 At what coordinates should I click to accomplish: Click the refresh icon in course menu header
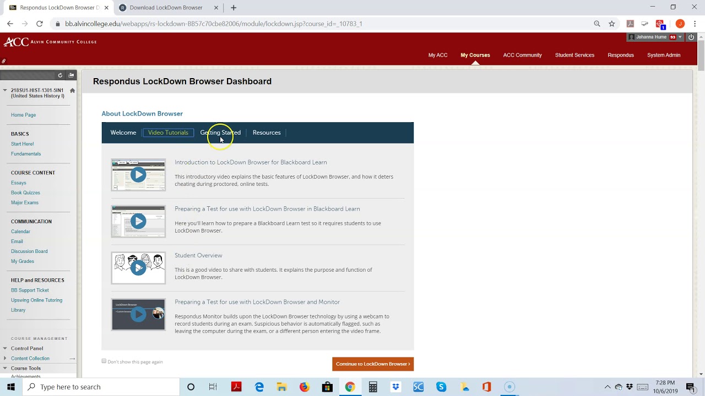coord(60,75)
